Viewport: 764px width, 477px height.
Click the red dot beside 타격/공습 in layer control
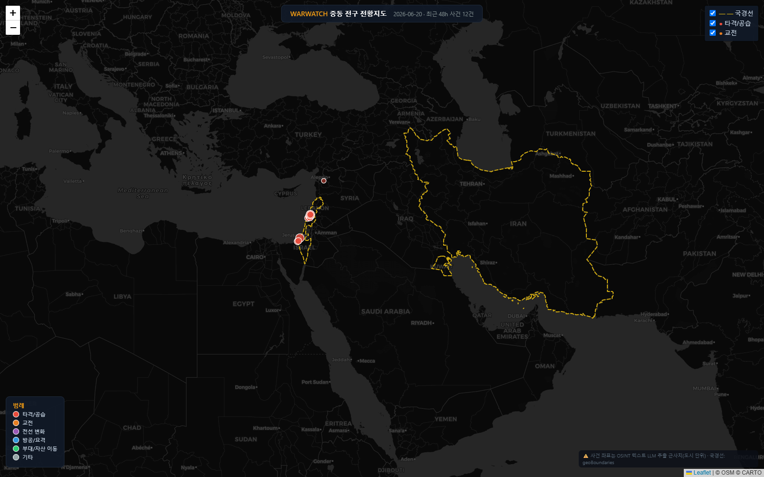click(x=721, y=24)
